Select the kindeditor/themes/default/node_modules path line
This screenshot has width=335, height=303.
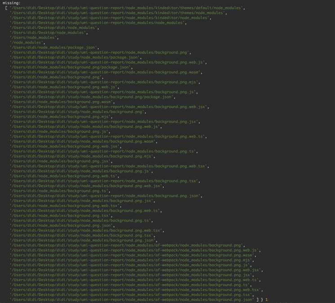128,8
